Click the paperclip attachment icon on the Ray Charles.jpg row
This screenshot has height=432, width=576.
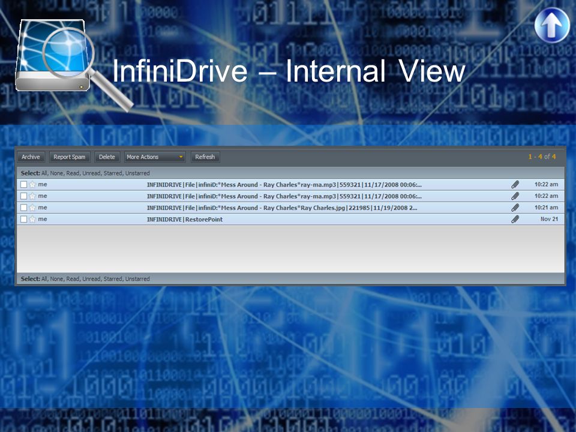pos(515,208)
